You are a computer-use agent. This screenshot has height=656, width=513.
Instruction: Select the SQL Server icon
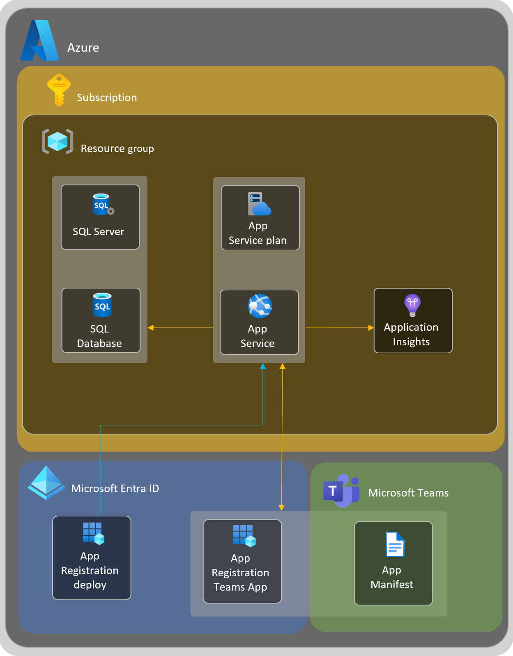[103, 204]
